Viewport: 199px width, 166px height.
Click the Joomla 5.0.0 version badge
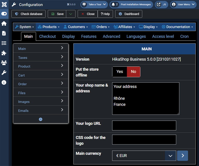tap(71, 4)
